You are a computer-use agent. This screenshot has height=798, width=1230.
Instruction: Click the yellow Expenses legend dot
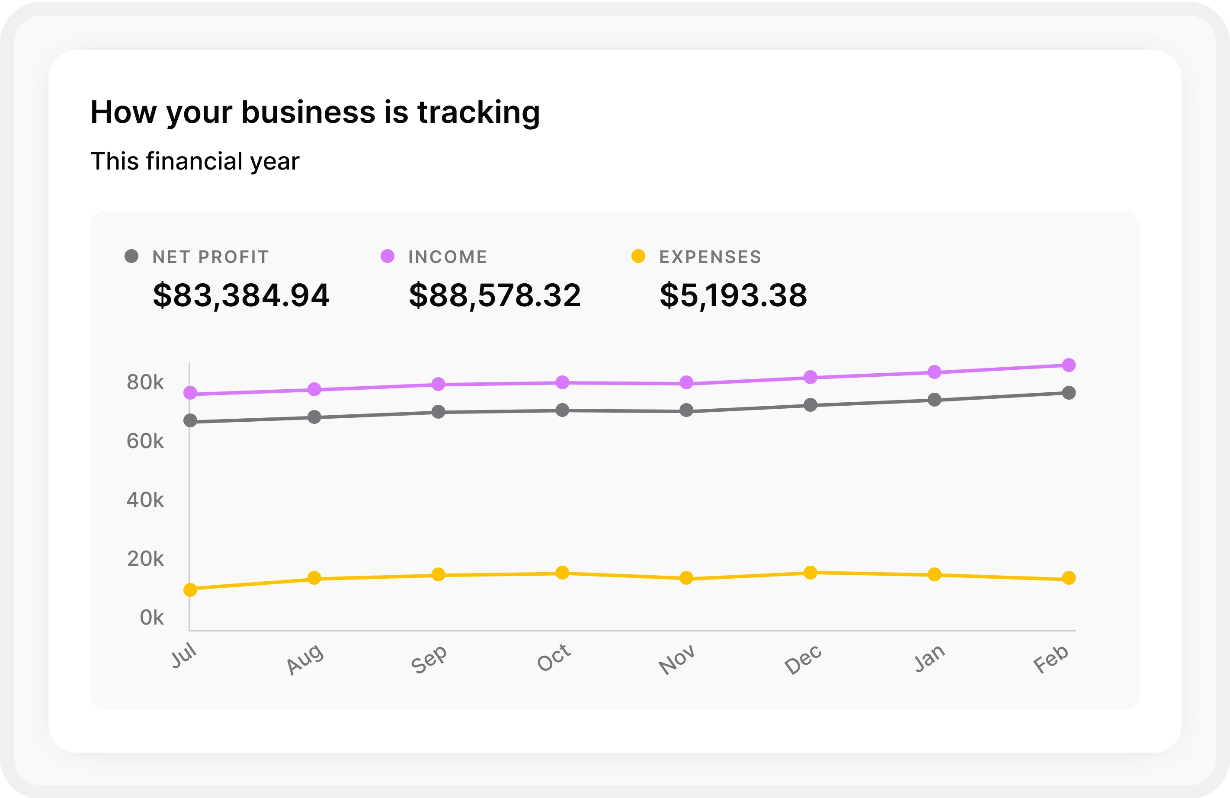638,256
